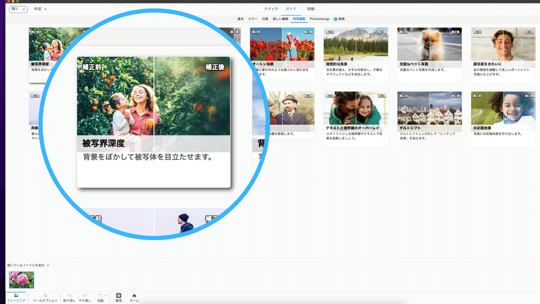Switch to the 詳細 (Expert) mode tab
Image resolution: width=540 pixels, height=304 pixels.
pos(311,9)
